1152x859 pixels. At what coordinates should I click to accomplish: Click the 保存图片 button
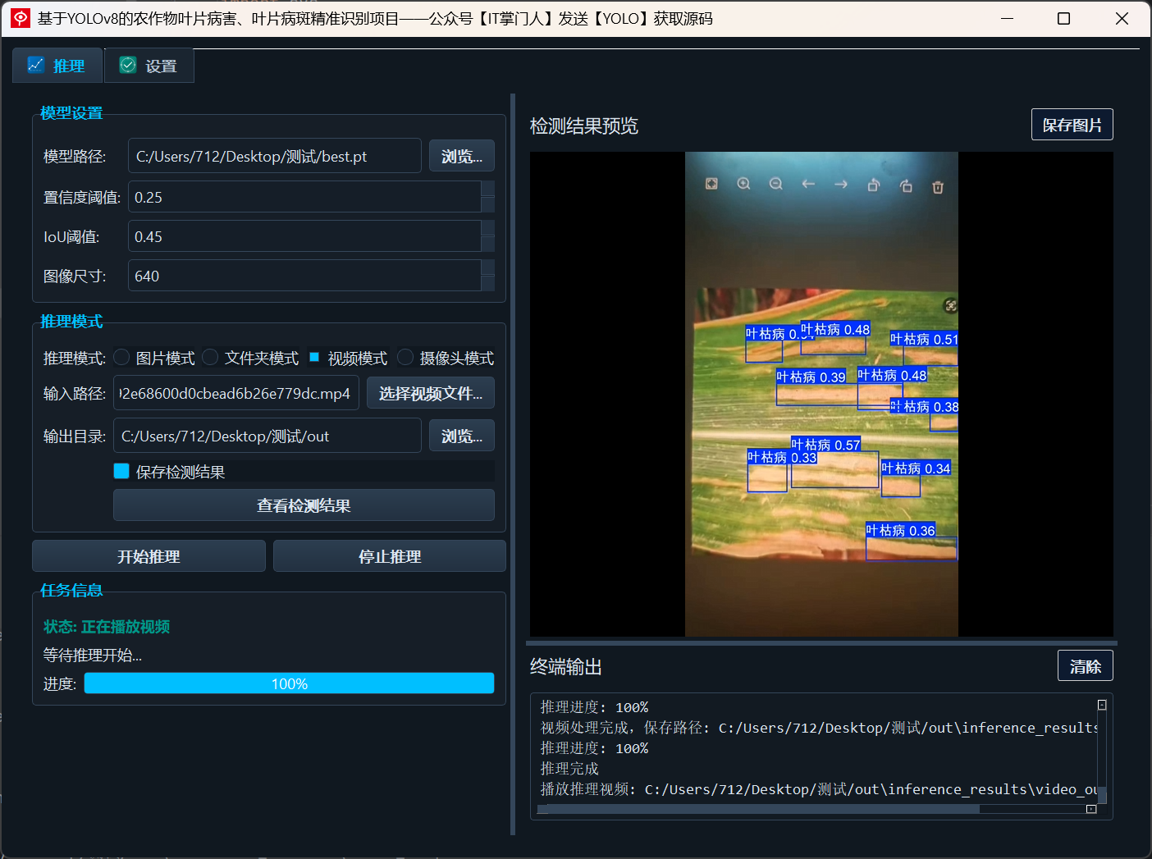point(1072,125)
